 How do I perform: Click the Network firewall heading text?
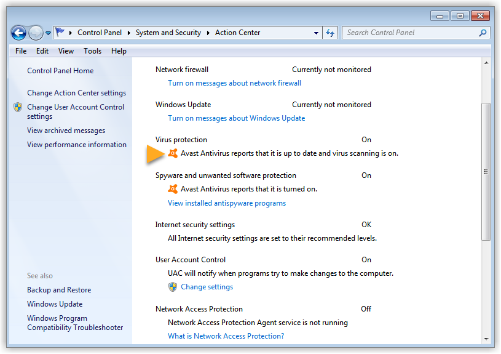(182, 70)
